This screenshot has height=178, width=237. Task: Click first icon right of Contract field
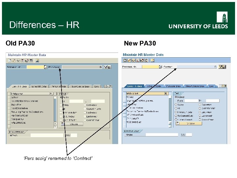[x=221, y=67]
